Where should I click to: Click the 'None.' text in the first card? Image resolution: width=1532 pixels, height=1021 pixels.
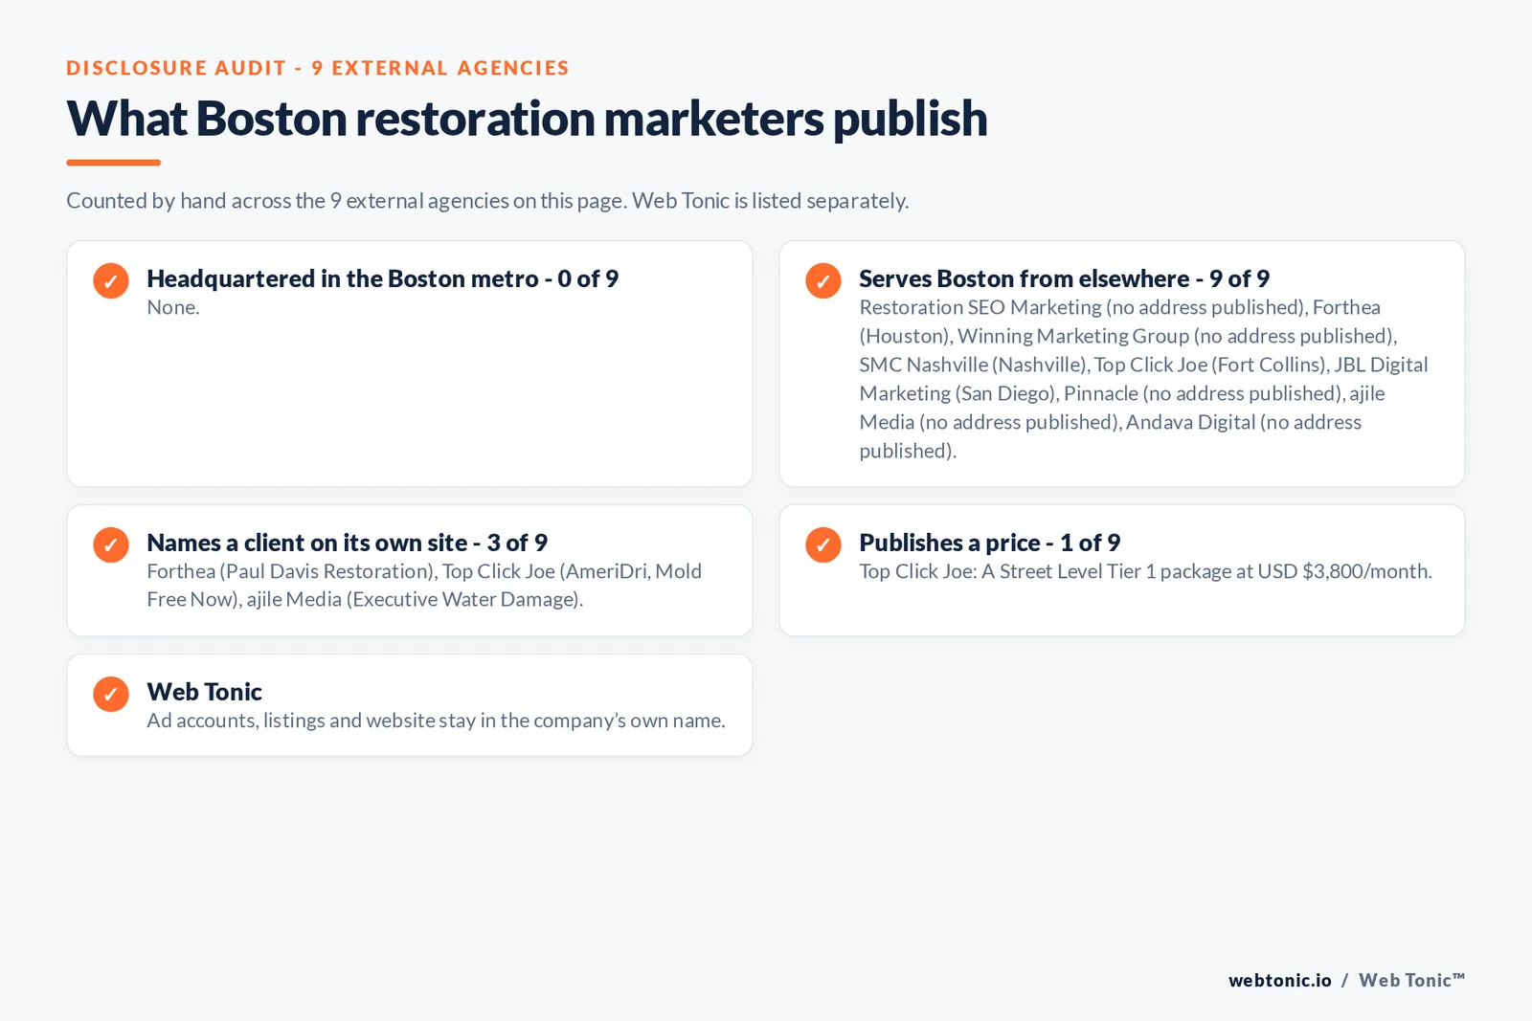pos(173,307)
